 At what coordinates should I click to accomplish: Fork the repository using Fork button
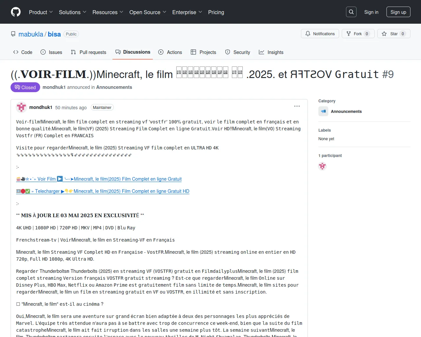[x=358, y=34]
